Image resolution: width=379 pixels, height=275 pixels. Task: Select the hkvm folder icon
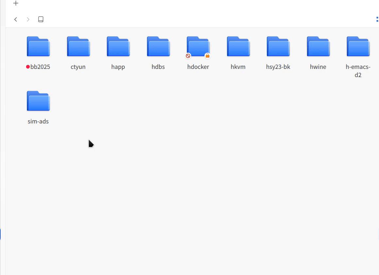tap(238, 46)
